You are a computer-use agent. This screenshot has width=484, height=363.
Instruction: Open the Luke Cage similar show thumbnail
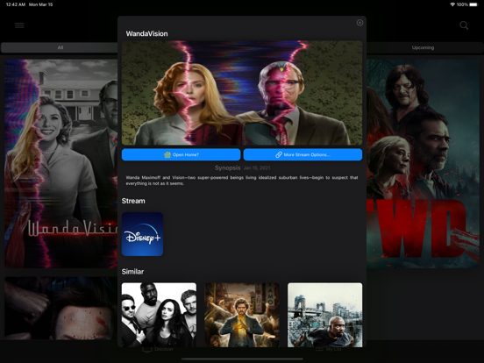pos(325,315)
